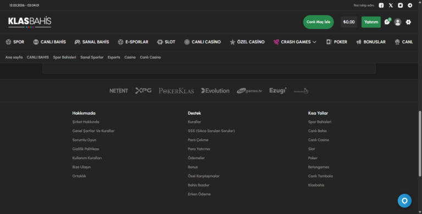Viewport: 422px width, 214px height.
Task: Click the Evolution provider logo
Action: (x=215, y=91)
